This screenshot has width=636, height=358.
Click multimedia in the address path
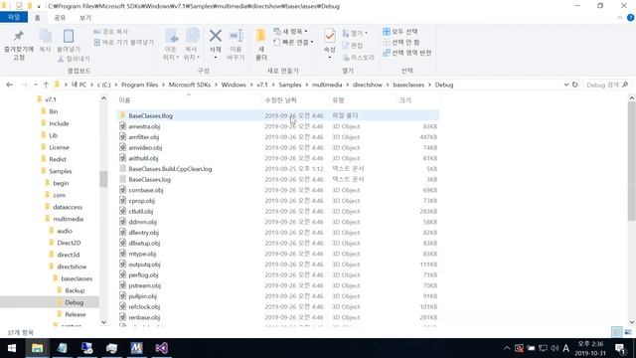327,85
